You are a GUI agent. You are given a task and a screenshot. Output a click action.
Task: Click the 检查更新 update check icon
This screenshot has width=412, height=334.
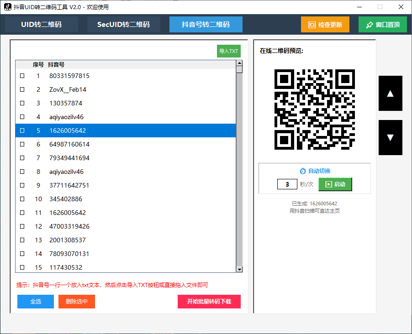312,25
